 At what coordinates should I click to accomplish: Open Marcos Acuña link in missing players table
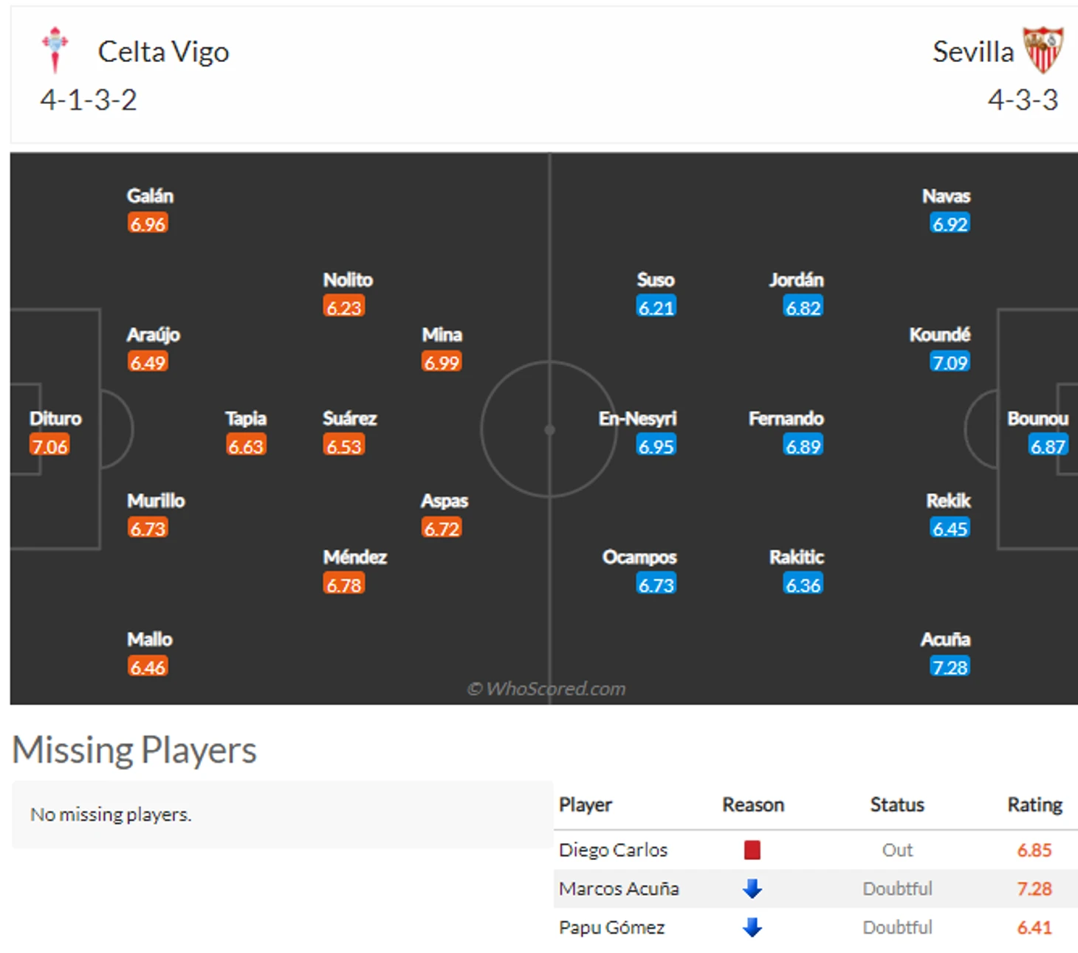coord(619,888)
